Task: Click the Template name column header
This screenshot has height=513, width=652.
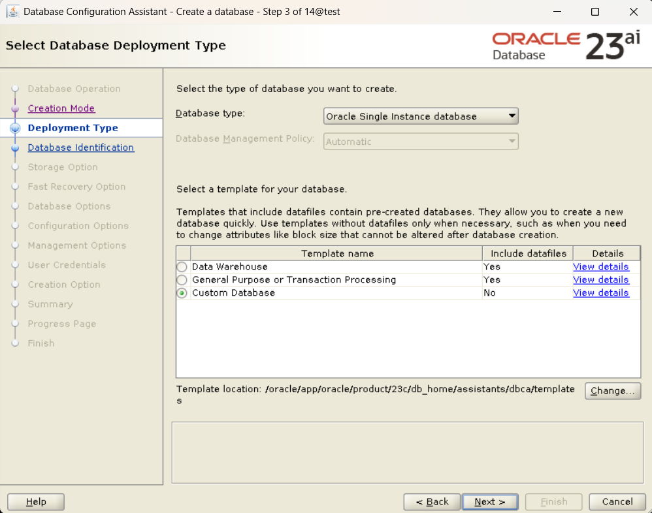Action: (x=337, y=253)
